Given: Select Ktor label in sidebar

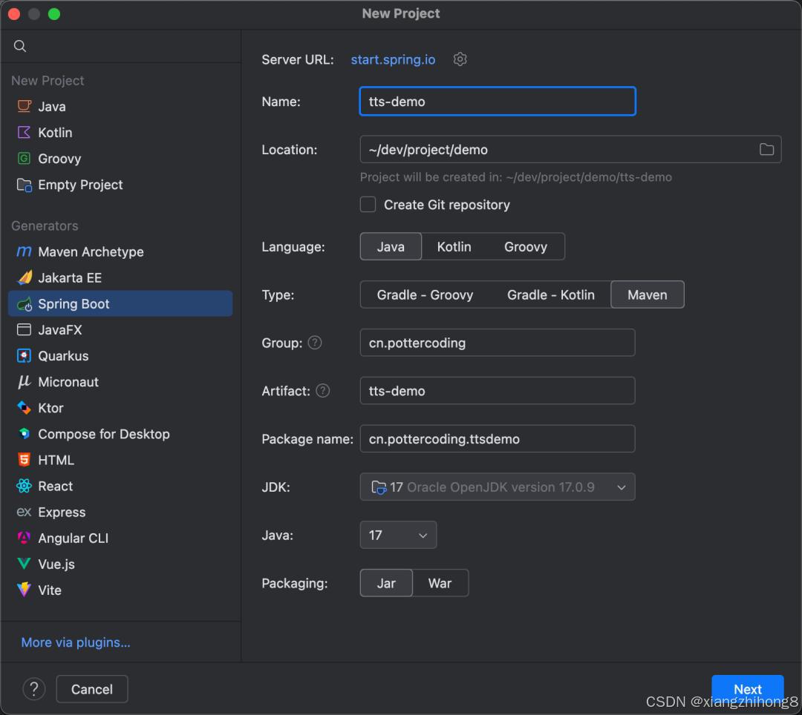Looking at the screenshot, I should pyautogui.click(x=50, y=407).
